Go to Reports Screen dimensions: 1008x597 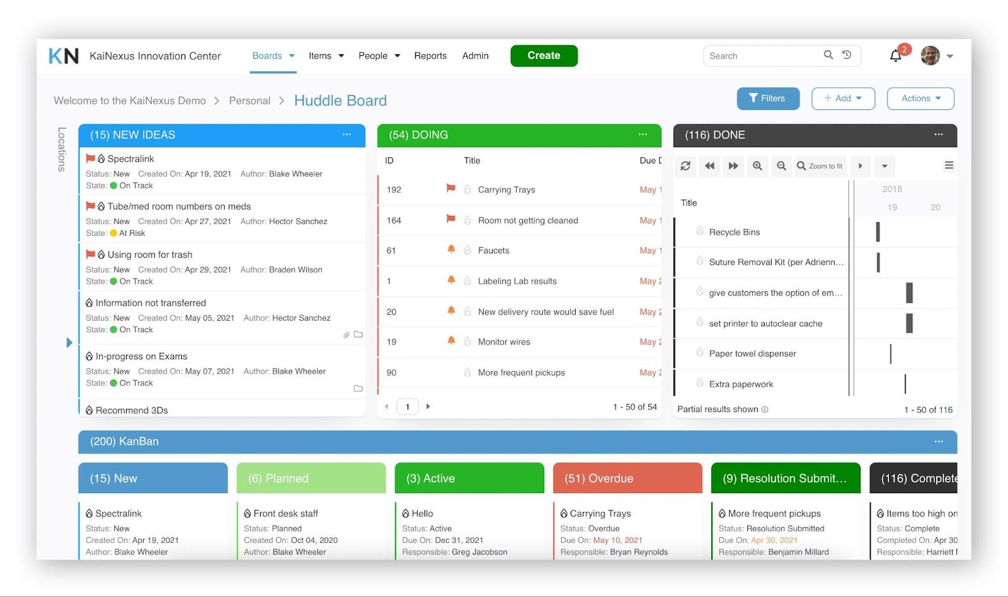point(430,56)
